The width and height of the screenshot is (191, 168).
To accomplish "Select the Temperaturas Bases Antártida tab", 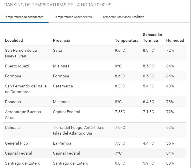I will (x=123, y=17).
